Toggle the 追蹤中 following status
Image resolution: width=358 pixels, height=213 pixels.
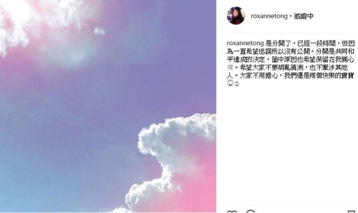tap(304, 16)
